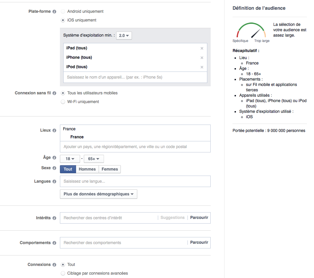Screen dimensions: 314x278
Task: Enable Ciblage par connexions avancées
Action: click(x=63, y=273)
